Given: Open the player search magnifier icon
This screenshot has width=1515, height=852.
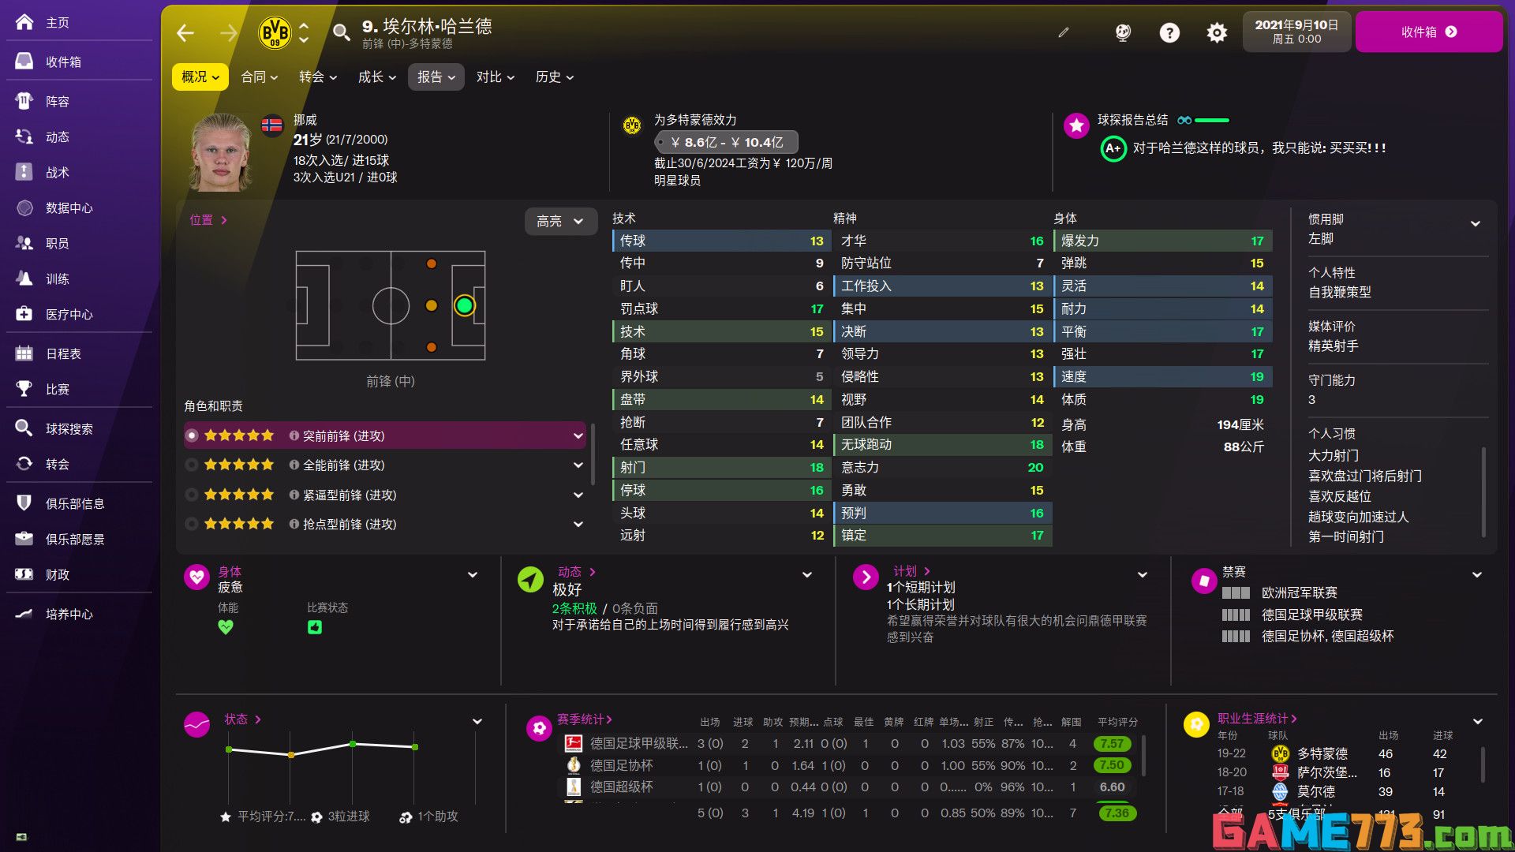Looking at the screenshot, I should [x=341, y=33].
